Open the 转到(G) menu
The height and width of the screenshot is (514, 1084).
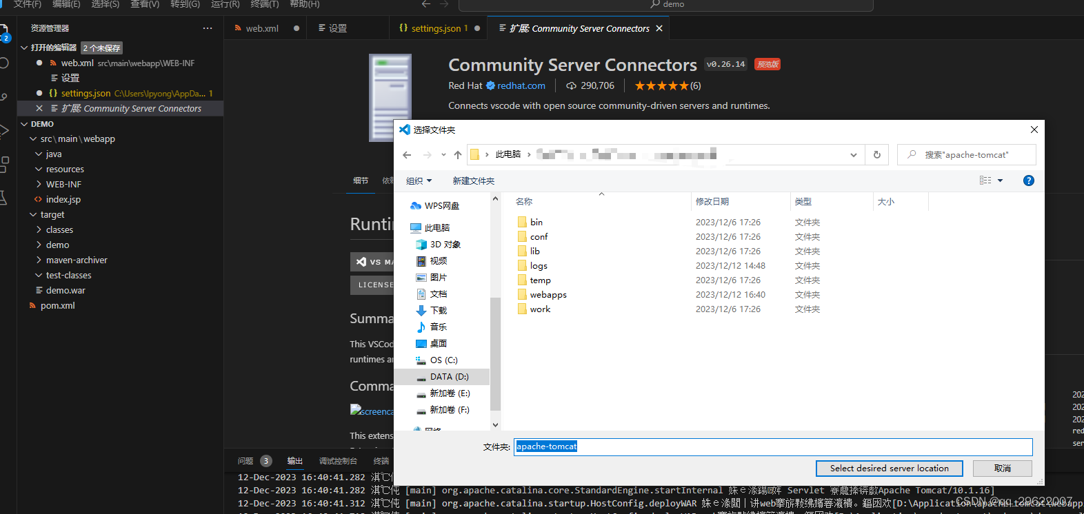[185, 4]
